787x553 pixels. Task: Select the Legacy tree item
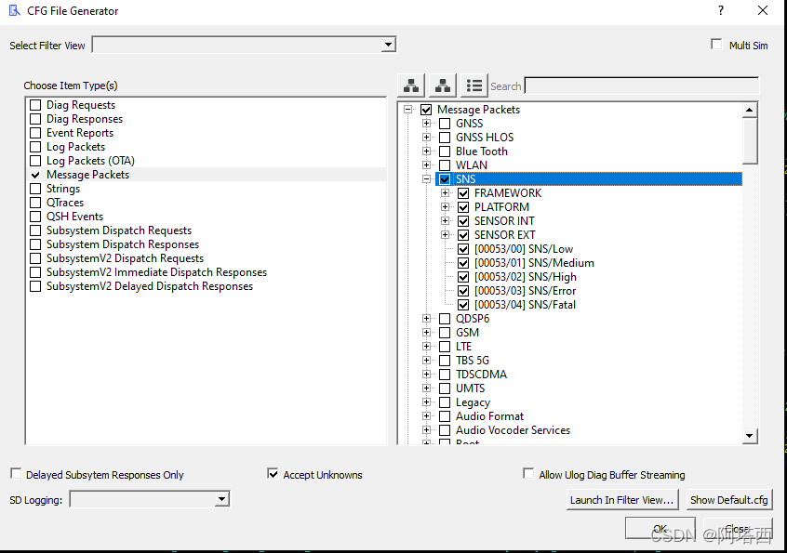tap(473, 402)
